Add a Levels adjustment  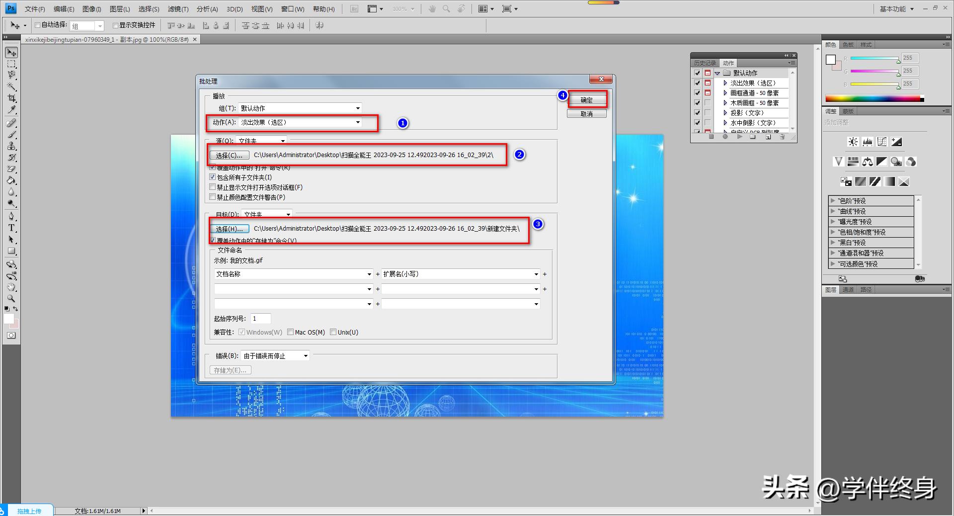click(x=868, y=142)
